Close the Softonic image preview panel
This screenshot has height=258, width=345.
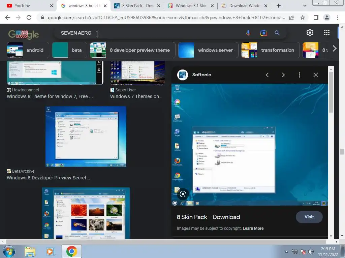click(x=315, y=75)
